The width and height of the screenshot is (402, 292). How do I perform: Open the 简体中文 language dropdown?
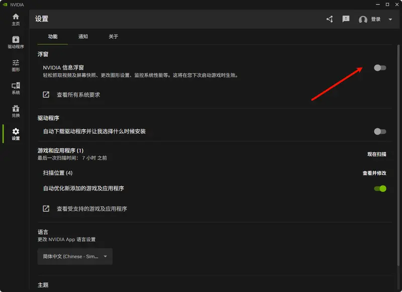coord(75,256)
